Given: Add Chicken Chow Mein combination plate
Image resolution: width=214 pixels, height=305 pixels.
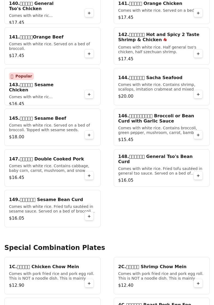Looking at the screenshot, I should click(89, 283).
